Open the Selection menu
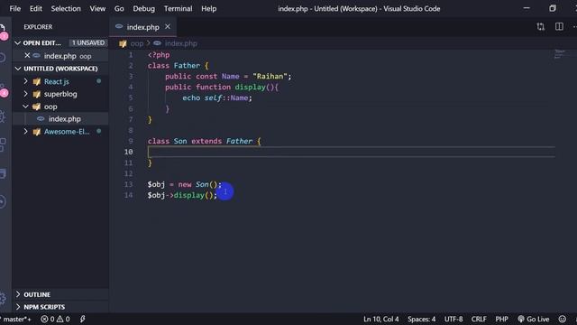This screenshot has width=577, height=325. pyautogui.click(x=66, y=8)
